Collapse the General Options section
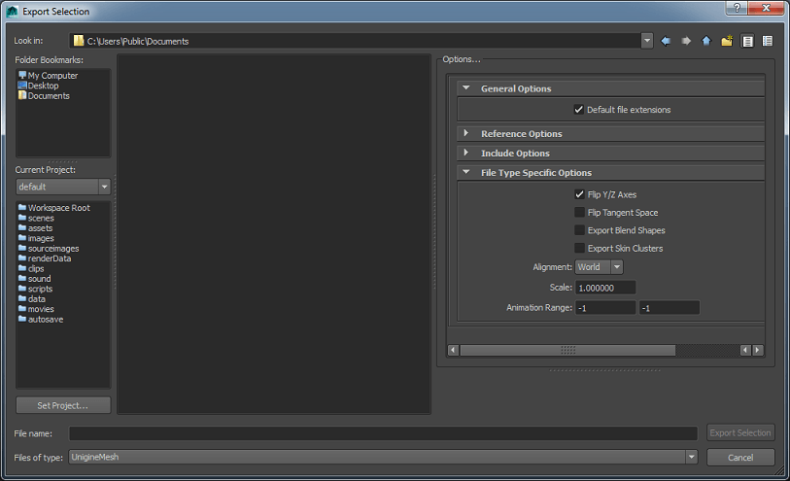Viewport: 790px width, 481px height. (x=466, y=88)
